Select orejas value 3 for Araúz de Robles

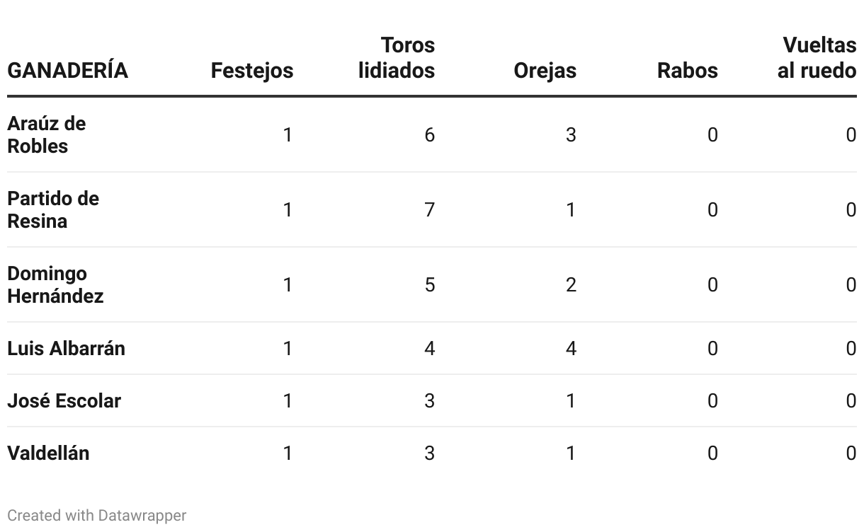tap(571, 135)
